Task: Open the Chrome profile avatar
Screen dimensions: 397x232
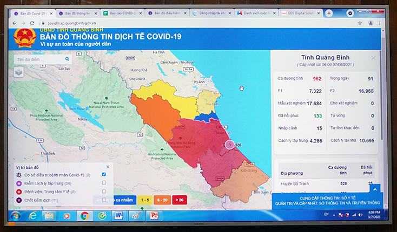Action: point(370,23)
